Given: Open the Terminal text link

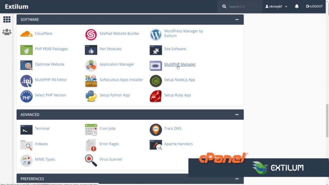Looking at the screenshot, I should [42, 128].
